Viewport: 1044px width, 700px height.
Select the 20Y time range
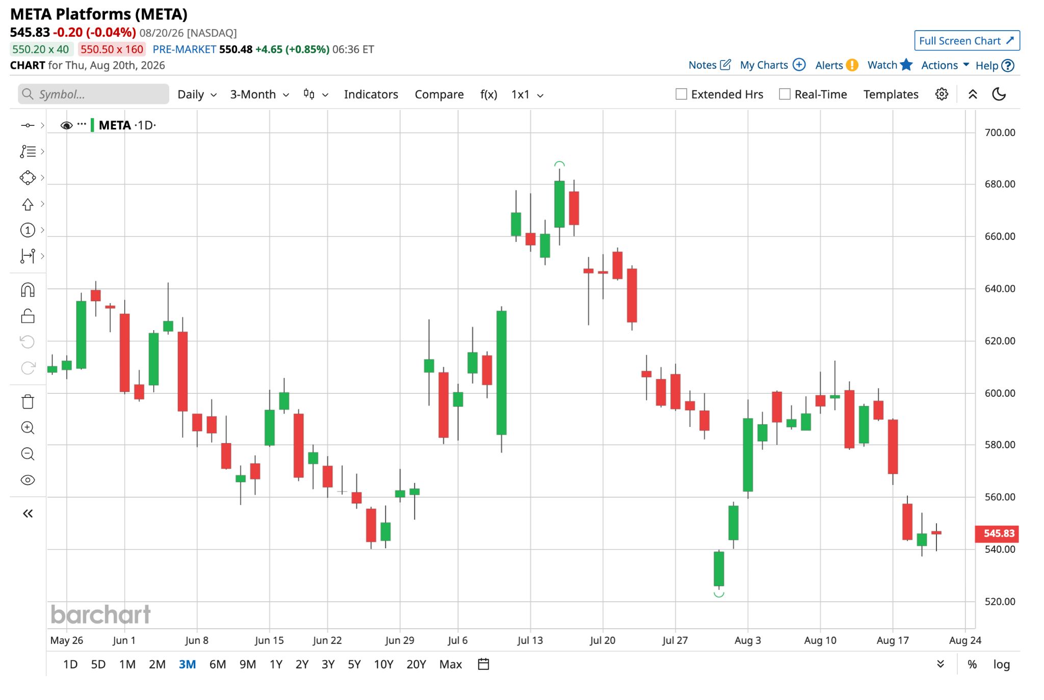[x=416, y=664]
